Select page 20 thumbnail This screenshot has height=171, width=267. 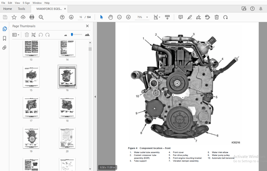point(67,138)
